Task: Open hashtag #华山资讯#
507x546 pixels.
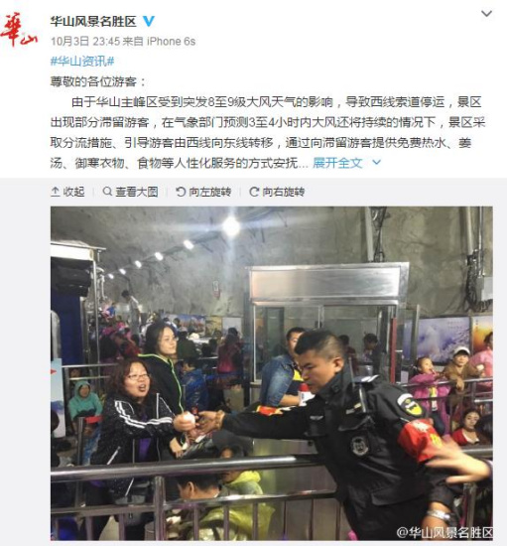Action: click(82, 62)
